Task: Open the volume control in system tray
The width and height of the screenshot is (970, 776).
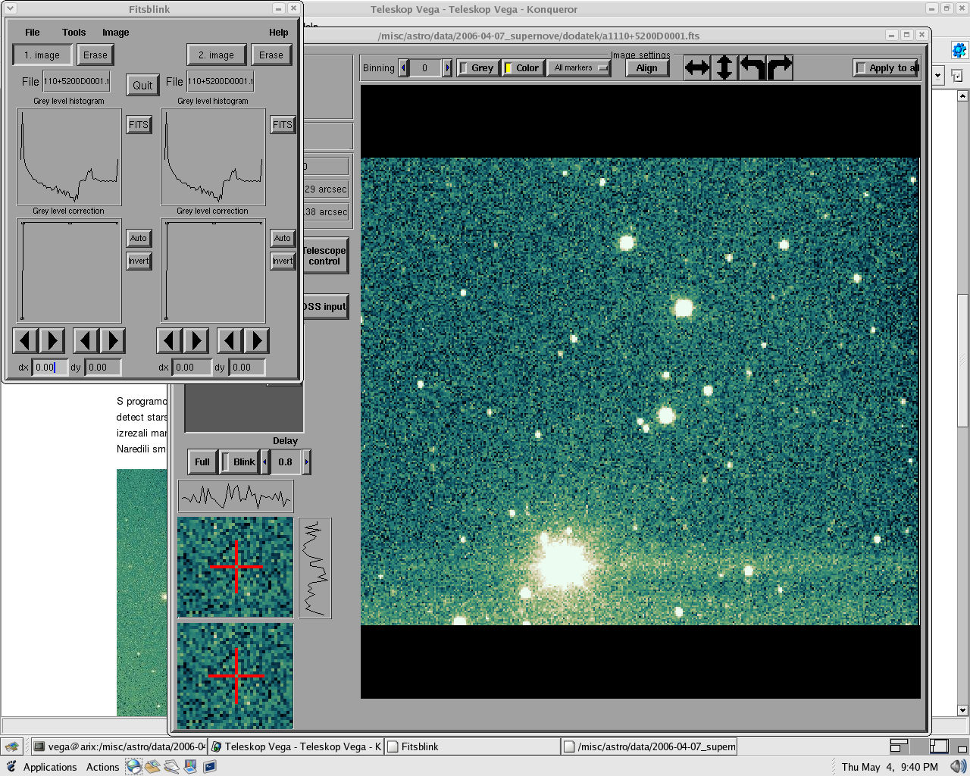Action: point(958,767)
